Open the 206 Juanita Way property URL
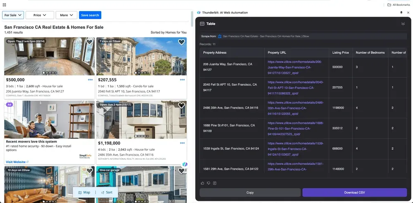This screenshot has width=413, height=203. pos(295,67)
